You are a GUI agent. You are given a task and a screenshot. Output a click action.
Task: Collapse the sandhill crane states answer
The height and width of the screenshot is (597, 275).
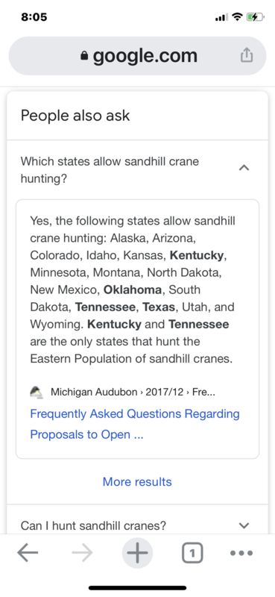tap(244, 167)
